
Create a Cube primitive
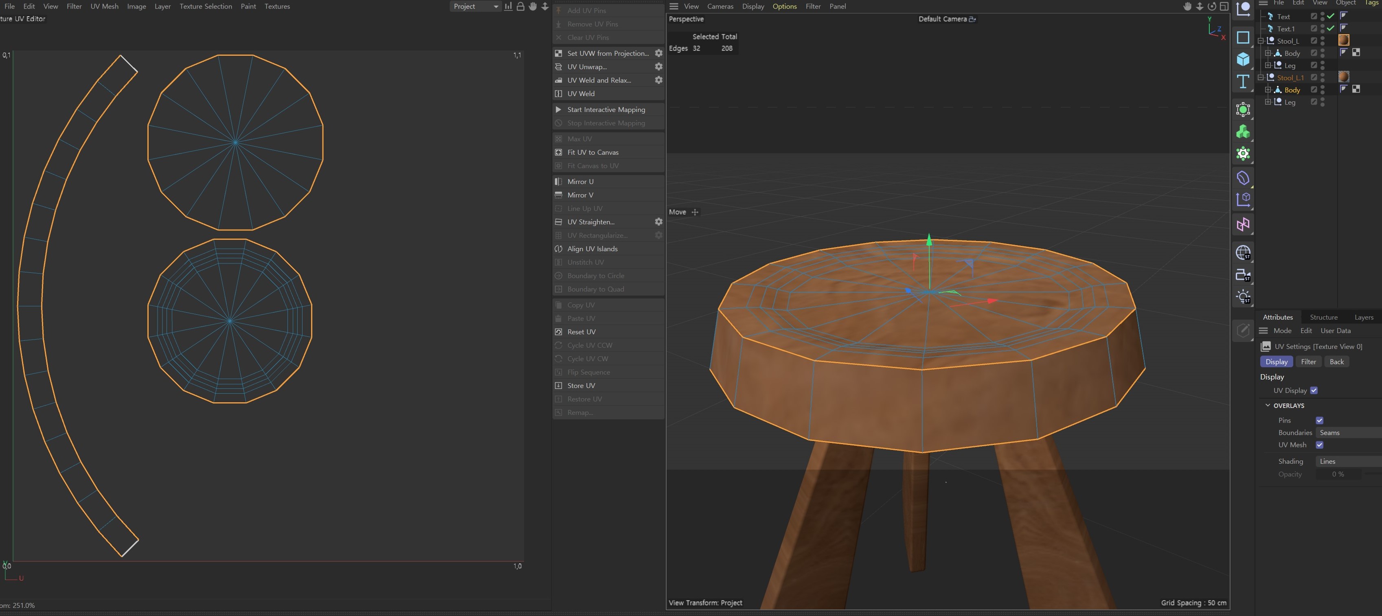[1242, 59]
